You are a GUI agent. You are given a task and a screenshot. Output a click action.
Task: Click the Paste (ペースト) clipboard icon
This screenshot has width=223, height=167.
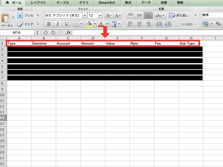tap(5, 18)
